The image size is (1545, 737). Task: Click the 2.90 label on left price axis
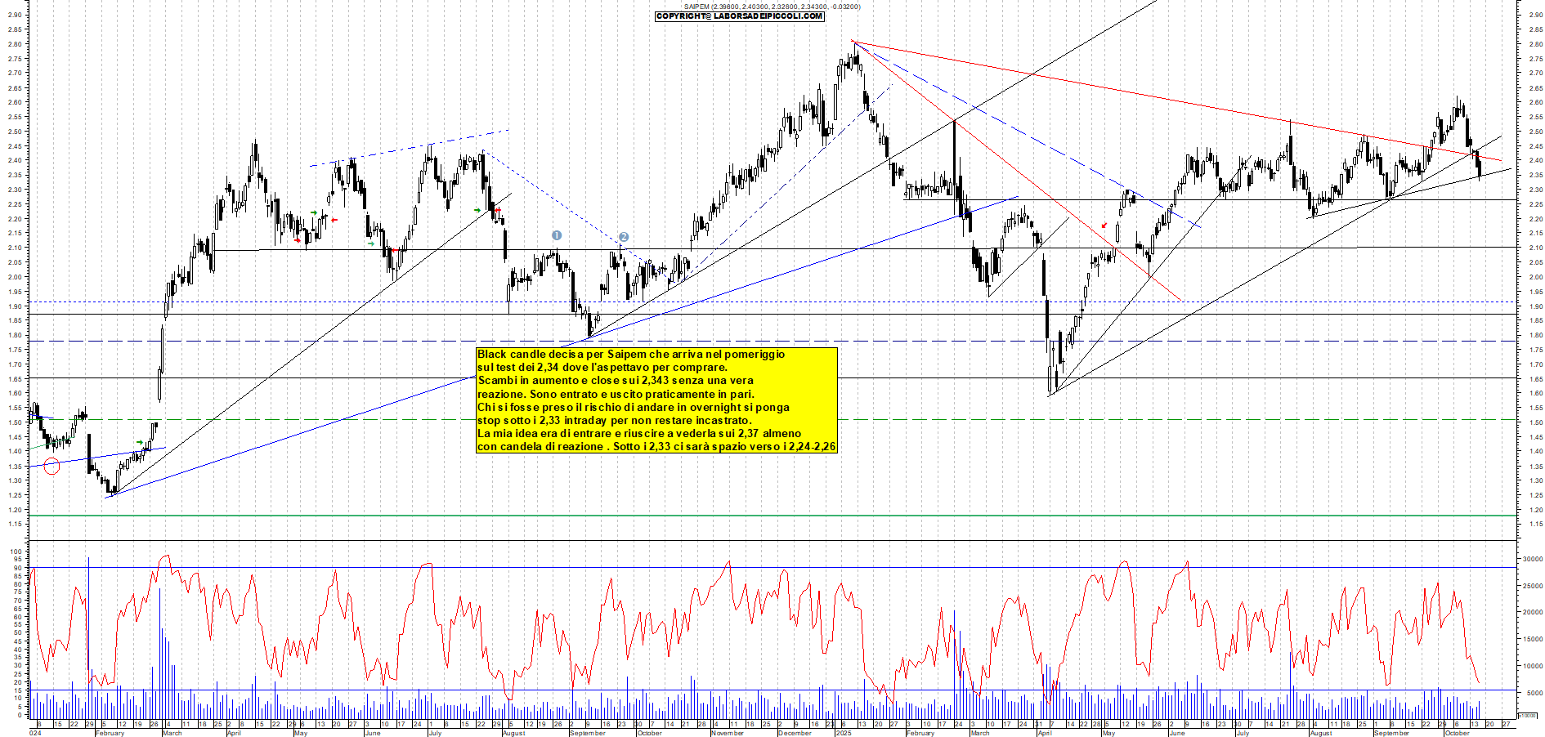(14, 15)
